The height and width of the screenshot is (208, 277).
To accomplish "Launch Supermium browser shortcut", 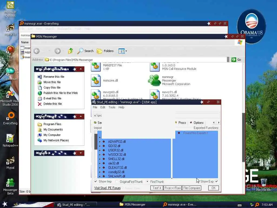I will click(10, 74).
